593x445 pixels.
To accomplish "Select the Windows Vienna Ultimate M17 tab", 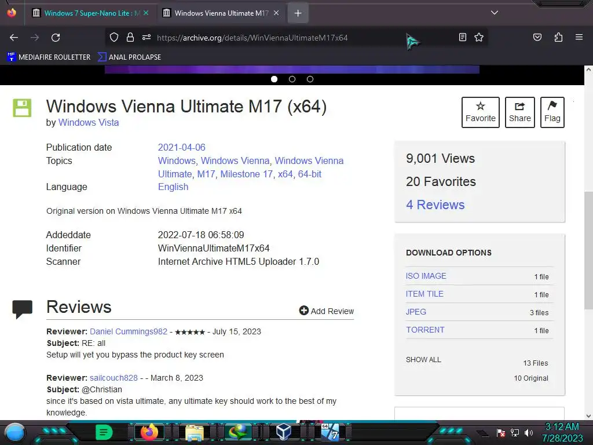I will point(221,13).
